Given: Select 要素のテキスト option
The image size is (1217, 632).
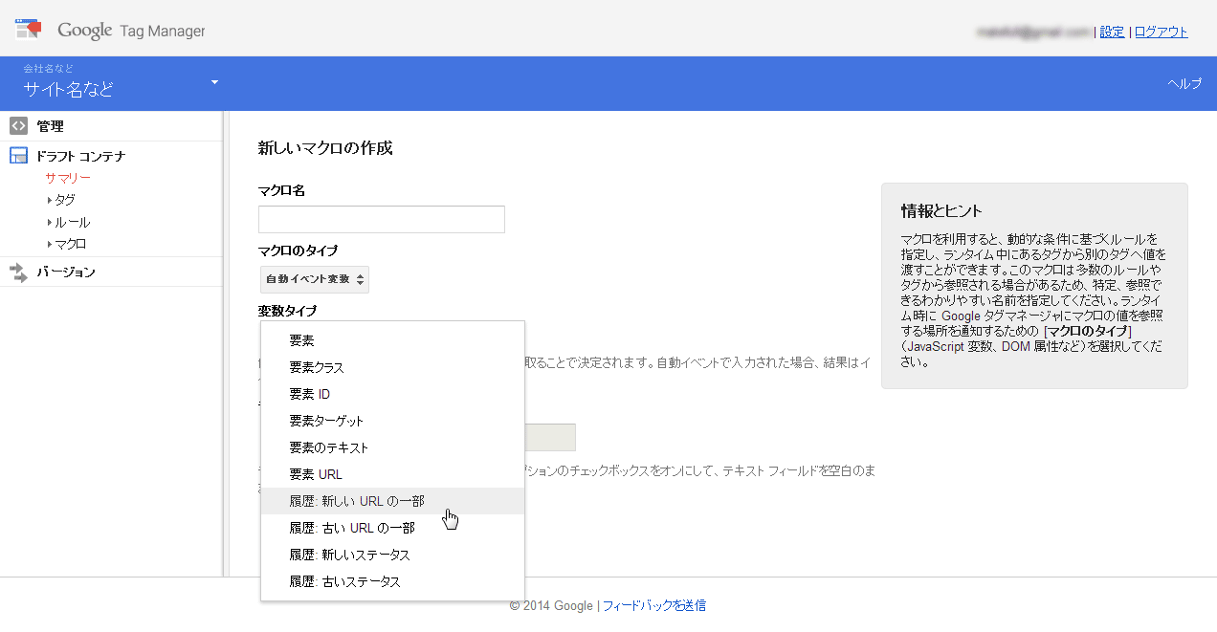Looking at the screenshot, I should point(392,447).
